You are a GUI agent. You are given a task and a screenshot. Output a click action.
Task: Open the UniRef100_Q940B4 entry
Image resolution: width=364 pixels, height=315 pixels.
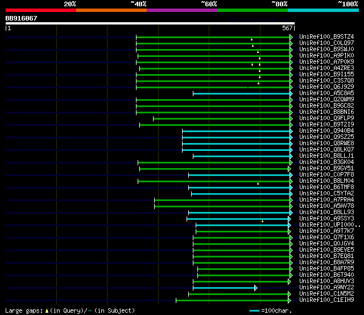[326, 131]
